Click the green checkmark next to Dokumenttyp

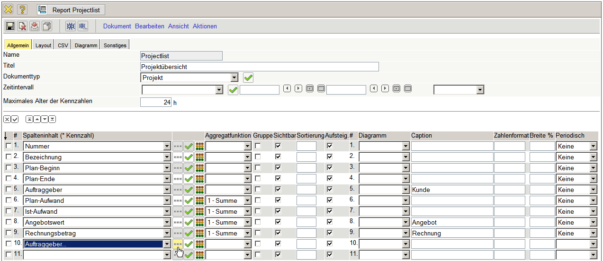[x=248, y=78]
